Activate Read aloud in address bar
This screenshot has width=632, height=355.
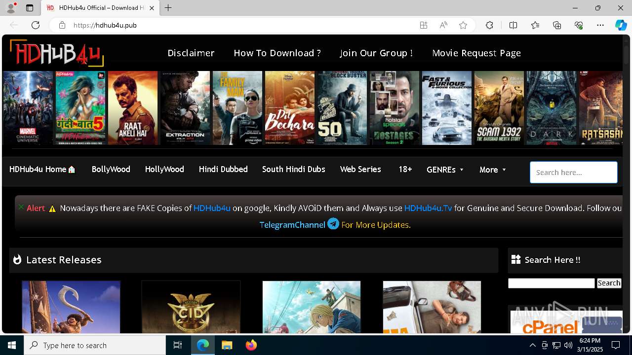[x=443, y=25]
